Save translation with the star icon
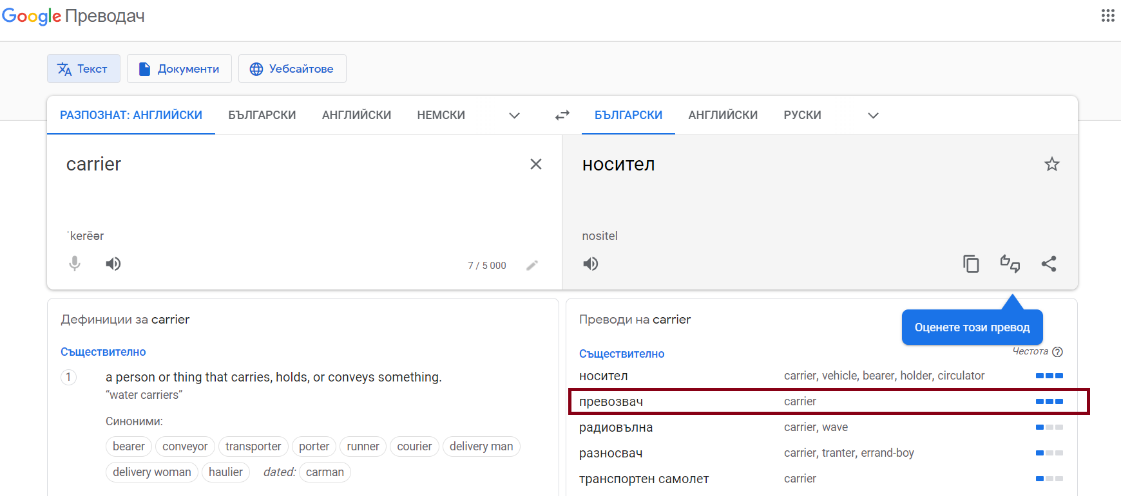Screen dimensions: 1121x496 (1052, 164)
